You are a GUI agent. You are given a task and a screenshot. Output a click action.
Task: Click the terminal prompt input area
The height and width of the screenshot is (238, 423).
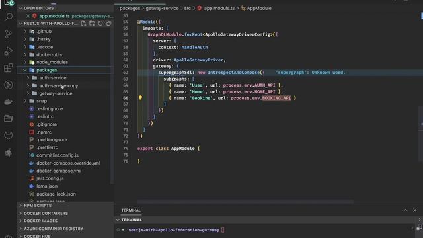(x=223, y=230)
